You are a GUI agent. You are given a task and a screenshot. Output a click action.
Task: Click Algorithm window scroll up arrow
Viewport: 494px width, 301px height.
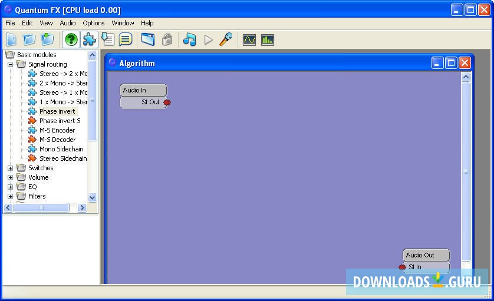(466, 77)
